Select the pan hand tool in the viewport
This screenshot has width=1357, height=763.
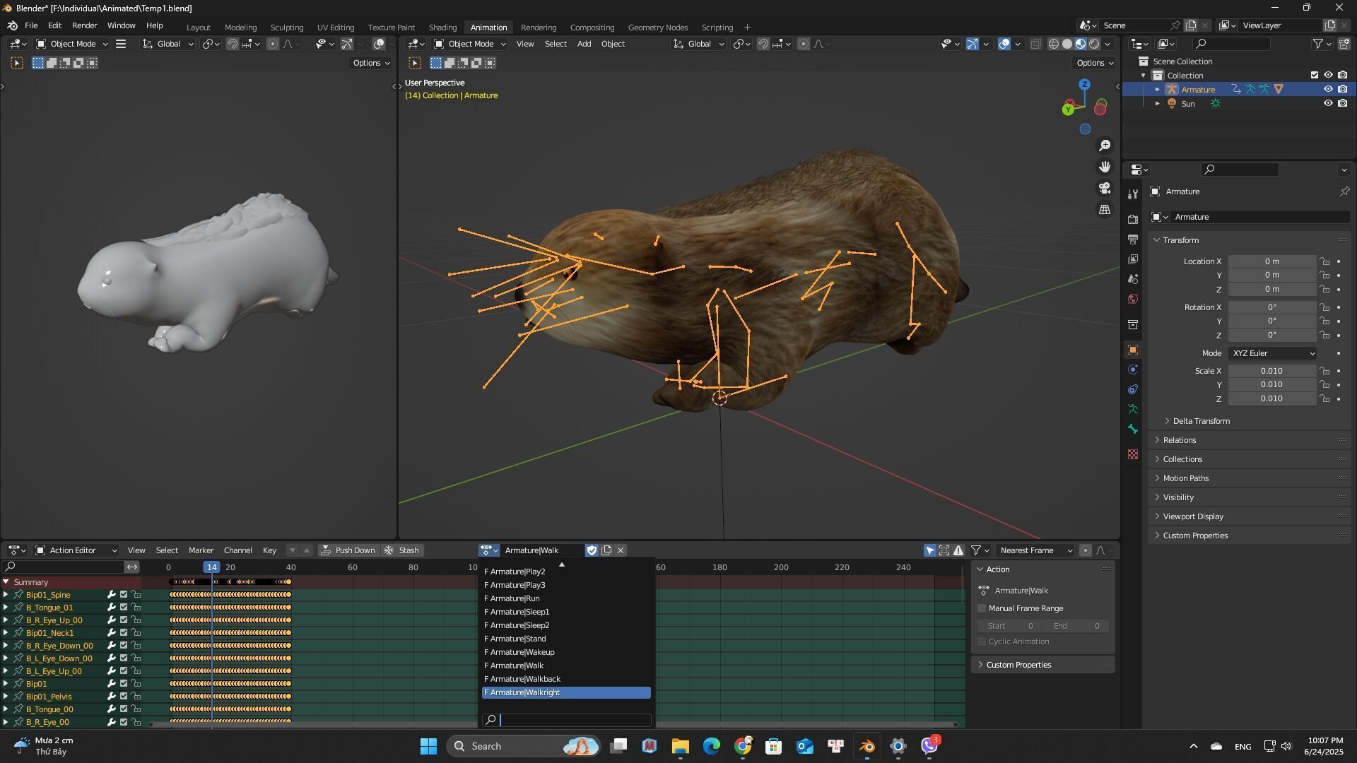(1105, 167)
